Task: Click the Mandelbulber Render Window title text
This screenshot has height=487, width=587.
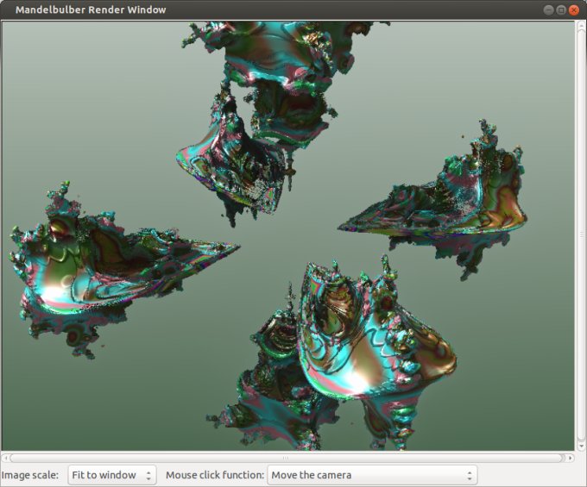Action: (x=91, y=9)
